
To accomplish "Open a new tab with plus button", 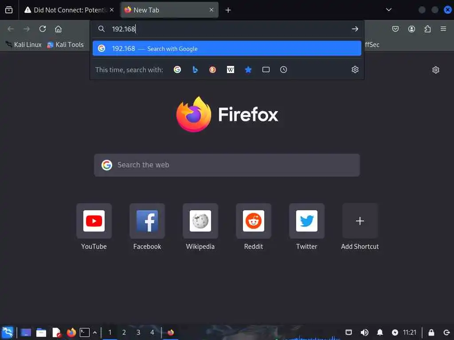I will 228,10.
